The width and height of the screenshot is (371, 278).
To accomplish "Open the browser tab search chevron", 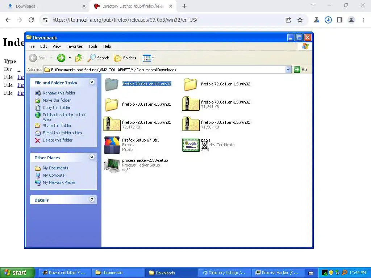I will (313, 5).
